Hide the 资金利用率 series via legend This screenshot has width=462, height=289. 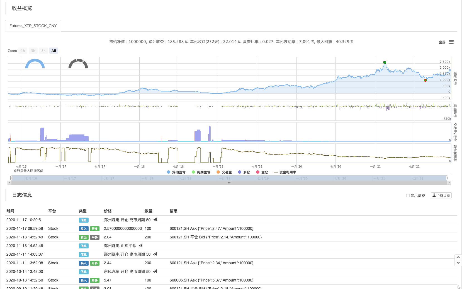[x=285, y=172]
